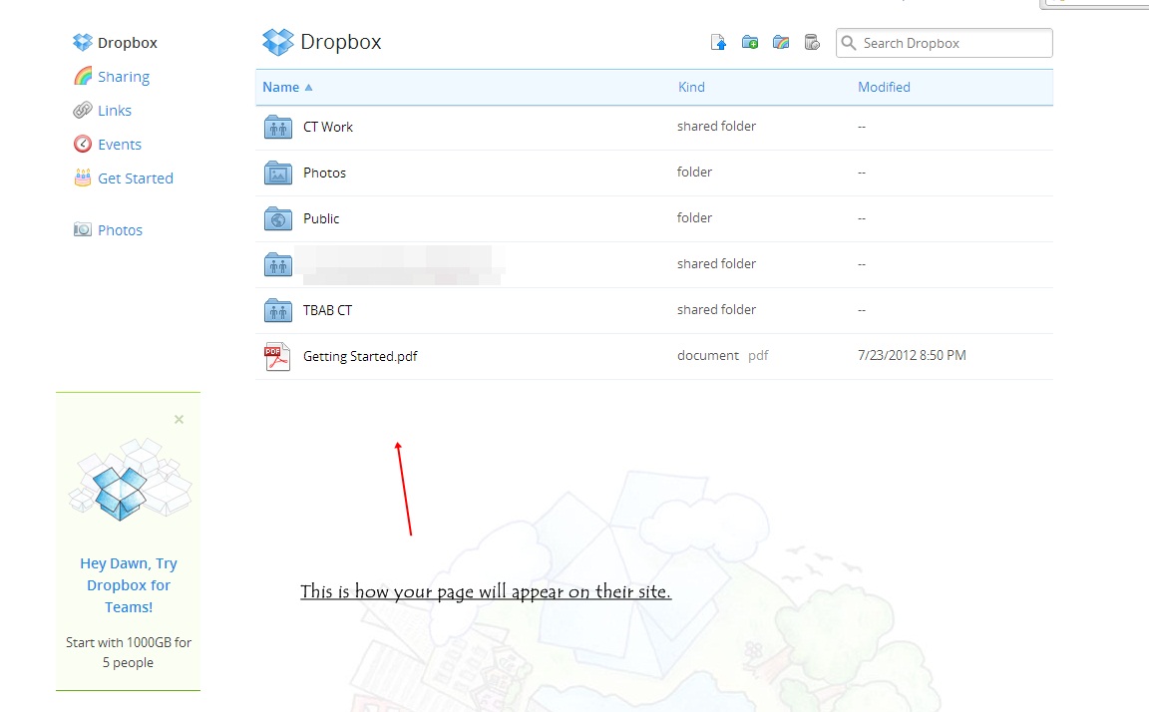This screenshot has width=1149, height=712.
Task: Sort the list by Modified column
Action: 884,87
